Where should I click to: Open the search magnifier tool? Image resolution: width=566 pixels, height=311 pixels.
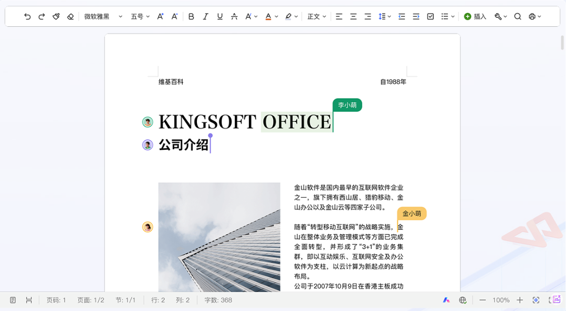(x=518, y=17)
